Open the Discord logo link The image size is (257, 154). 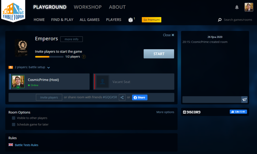click(192, 112)
